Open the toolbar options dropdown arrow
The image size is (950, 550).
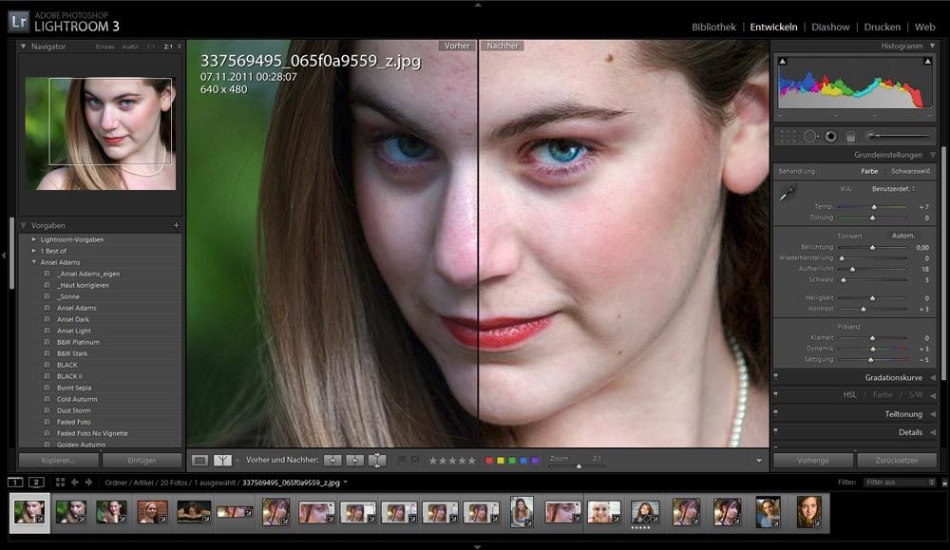tap(758, 461)
